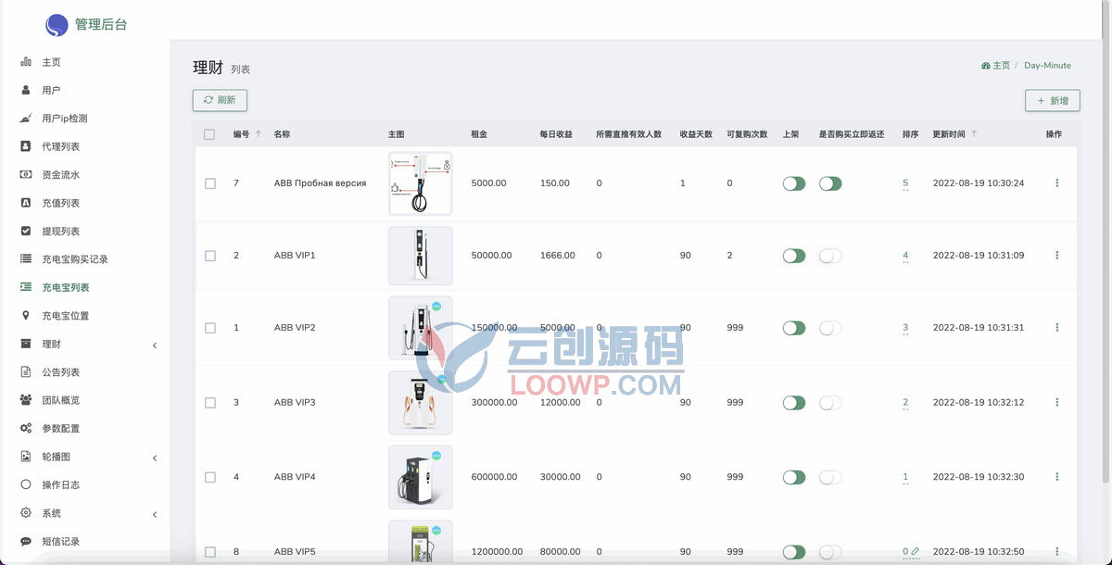Screen dimensions: 1112x565
Task: Open 用户ip检测 via its sidebar icon
Action: coord(26,119)
